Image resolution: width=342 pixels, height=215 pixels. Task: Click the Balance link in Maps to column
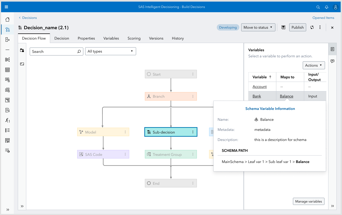[287, 96]
